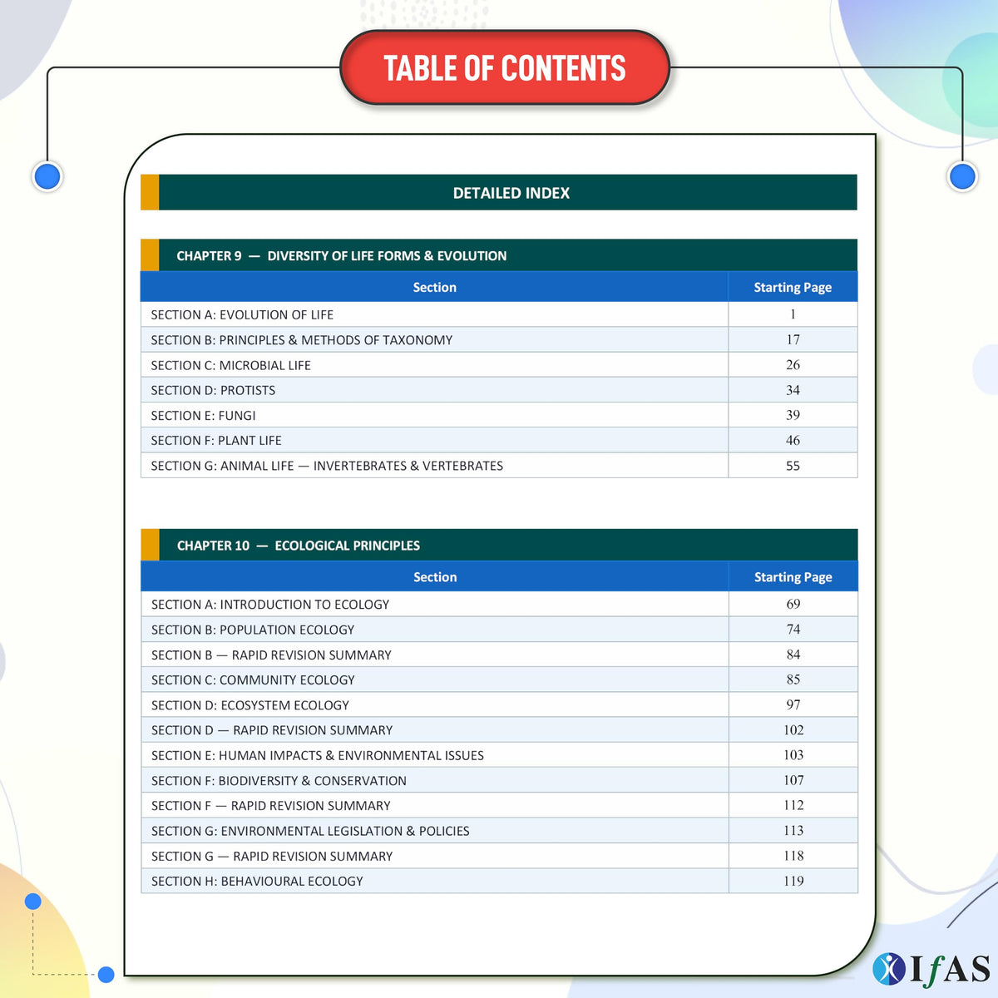The image size is (998, 998).
Task: Click page number 55 for Animal Life
Action: point(793,466)
